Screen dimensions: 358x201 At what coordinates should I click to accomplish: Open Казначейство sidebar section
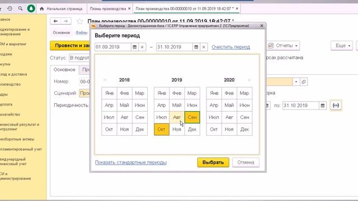click(10, 114)
